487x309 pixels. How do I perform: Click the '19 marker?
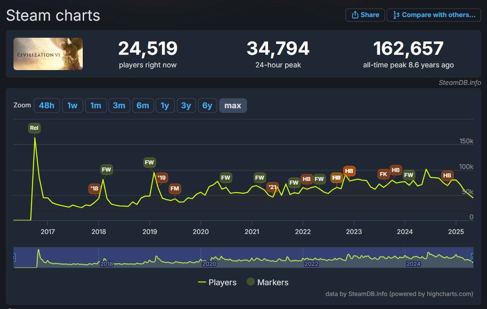tap(162, 178)
